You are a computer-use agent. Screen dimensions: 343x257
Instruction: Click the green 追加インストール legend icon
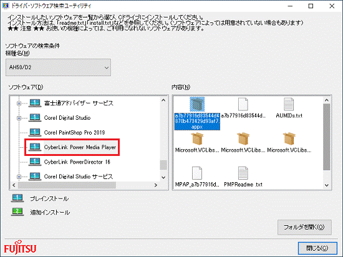(17, 211)
